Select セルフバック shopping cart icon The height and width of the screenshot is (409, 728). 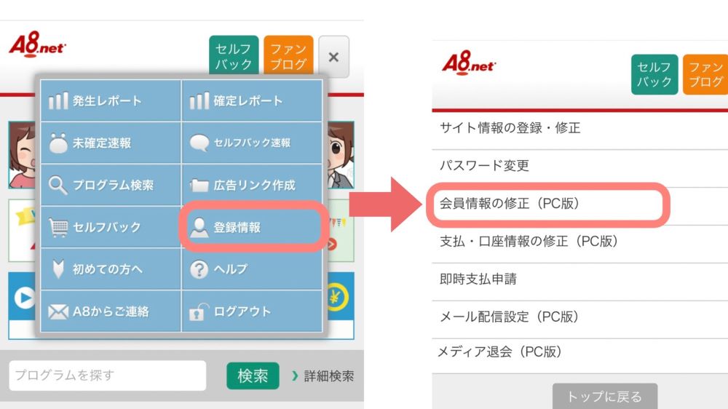point(58,228)
